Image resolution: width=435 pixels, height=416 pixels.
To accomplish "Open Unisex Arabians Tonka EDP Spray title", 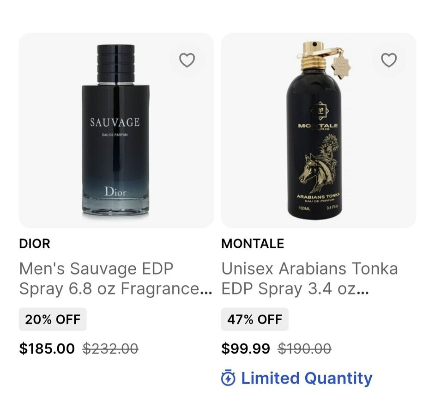I will pyautogui.click(x=309, y=279).
